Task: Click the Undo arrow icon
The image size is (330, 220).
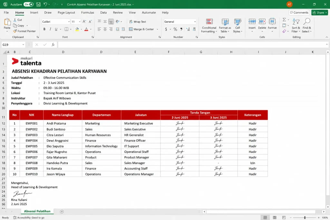Action: click(45, 4)
